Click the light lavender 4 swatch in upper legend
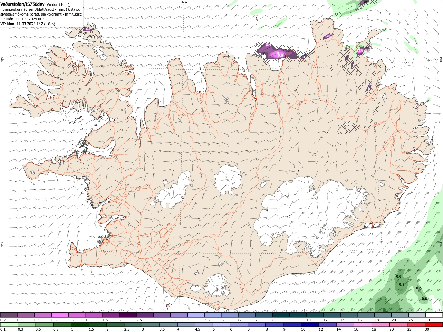The image size is (443, 332). click(x=196, y=315)
